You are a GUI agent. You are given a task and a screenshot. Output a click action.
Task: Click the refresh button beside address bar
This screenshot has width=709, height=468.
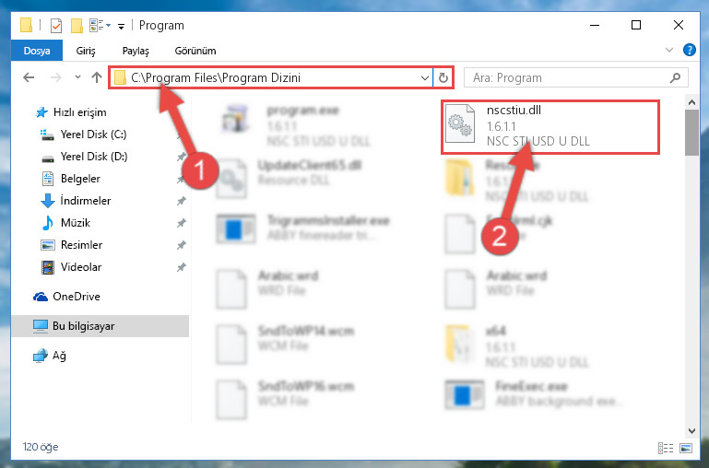click(443, 77)
